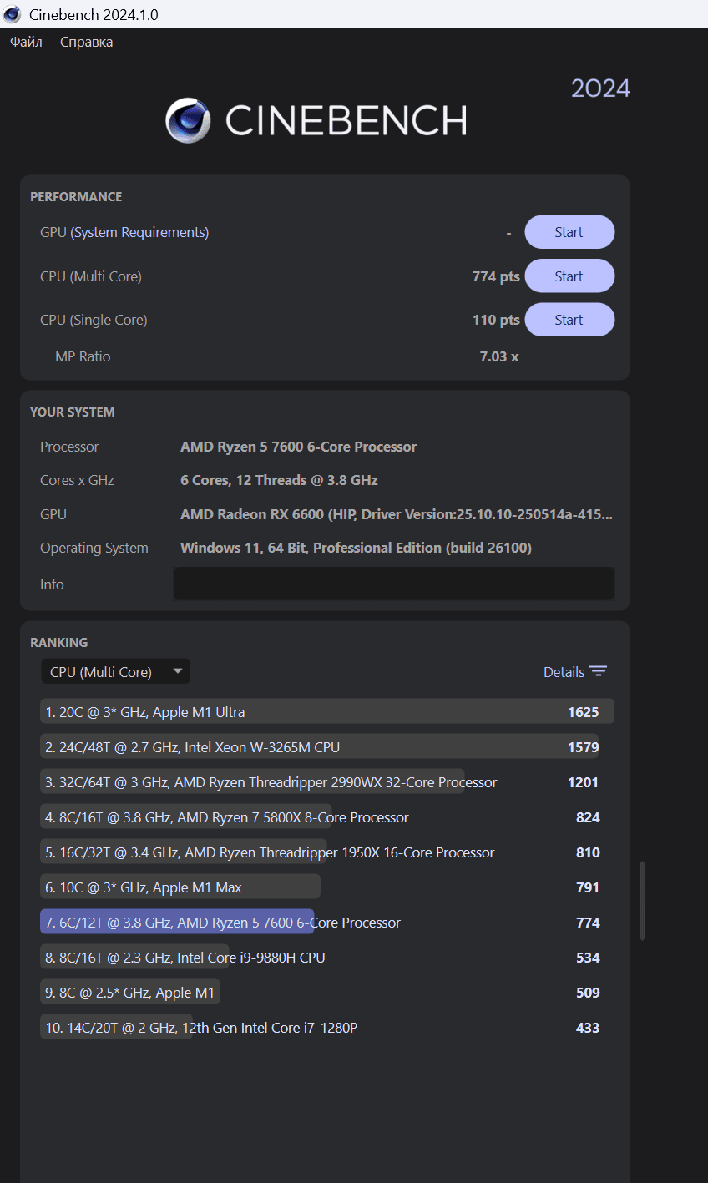The image size is (708, 1183).
Task: Click the Windows 11 operating system value
Action: [x=356, y=548]
